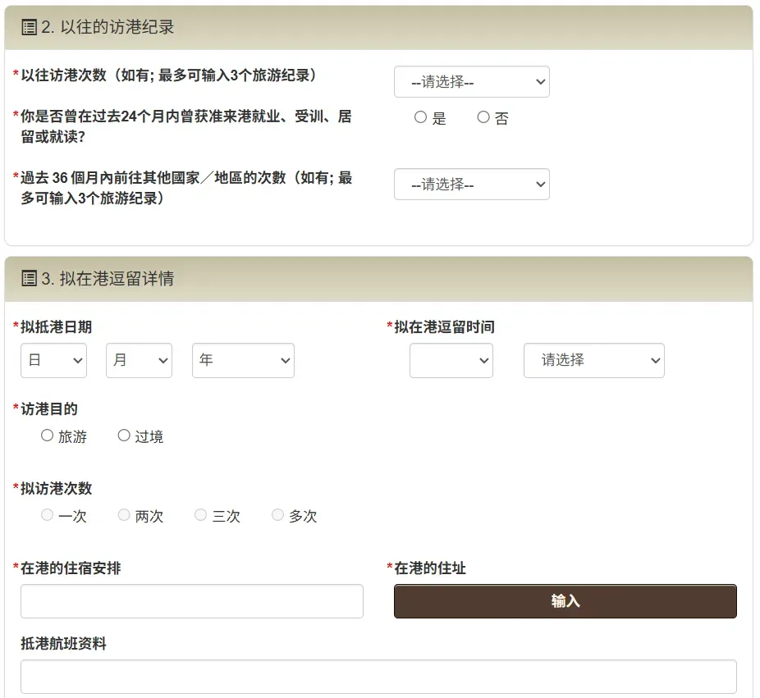Choose 过境 as visit purpose
760x698 pixels.
(x=124, y=436)
